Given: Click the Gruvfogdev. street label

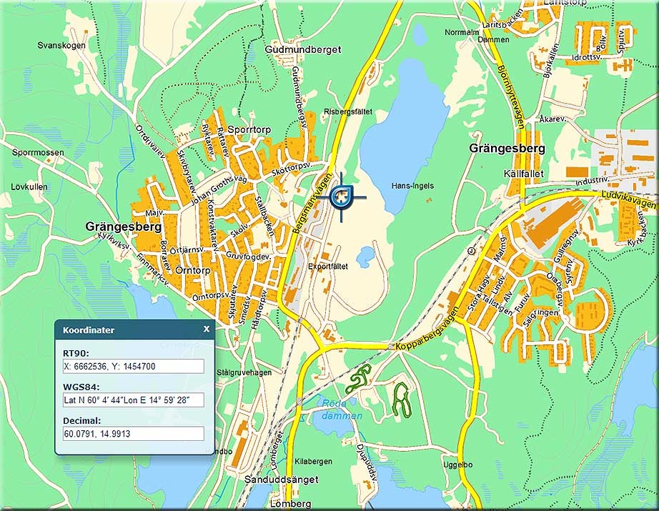Looking at the screenshot, I should [x=249, y=256].
